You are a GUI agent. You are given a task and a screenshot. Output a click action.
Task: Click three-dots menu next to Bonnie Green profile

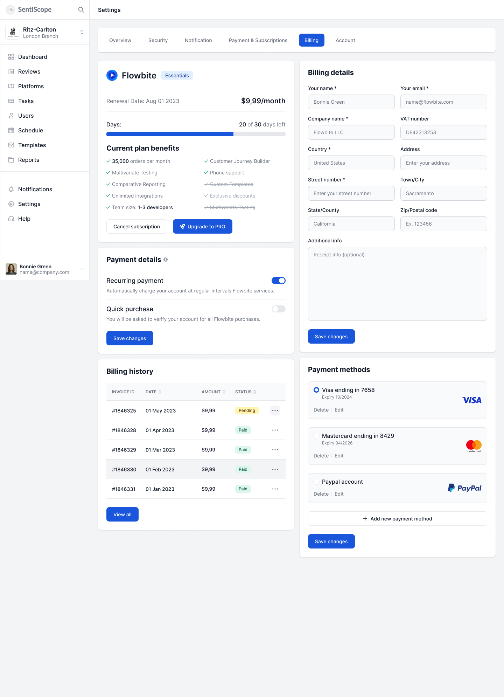click(x=82, y=269)
